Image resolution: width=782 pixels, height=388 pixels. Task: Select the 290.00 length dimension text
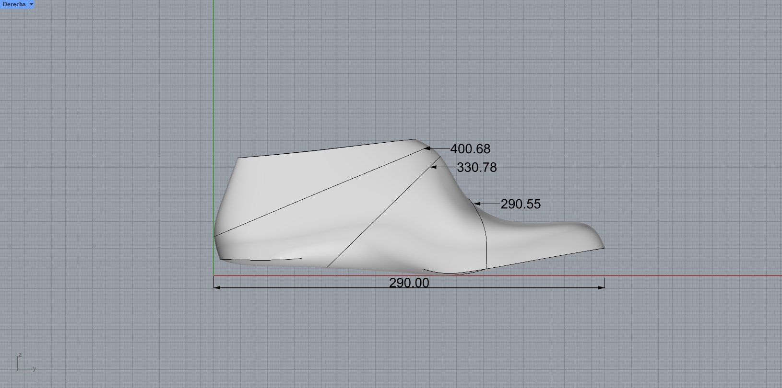(x=409, y=283)
